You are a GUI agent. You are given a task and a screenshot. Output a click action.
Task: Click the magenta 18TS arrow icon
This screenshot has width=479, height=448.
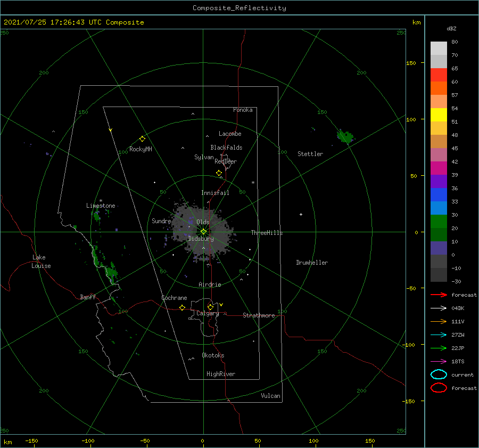439,362
